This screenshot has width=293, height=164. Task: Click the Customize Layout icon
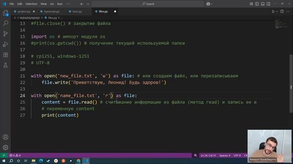pos(251,4)
